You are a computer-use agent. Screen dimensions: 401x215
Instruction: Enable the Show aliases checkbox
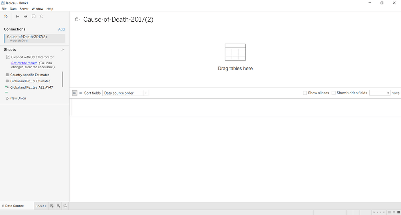tap(305, 93)
